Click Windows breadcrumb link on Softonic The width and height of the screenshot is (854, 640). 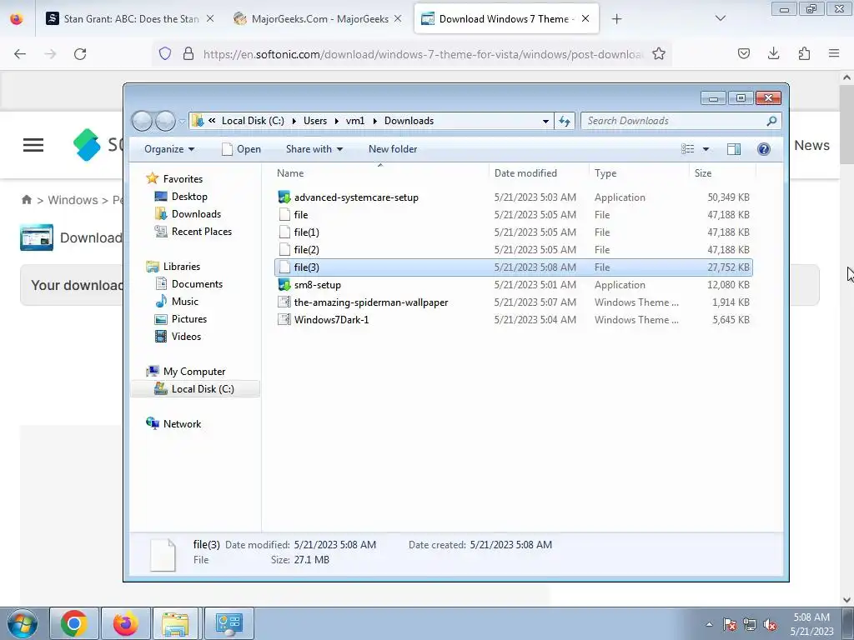point(73,200)
